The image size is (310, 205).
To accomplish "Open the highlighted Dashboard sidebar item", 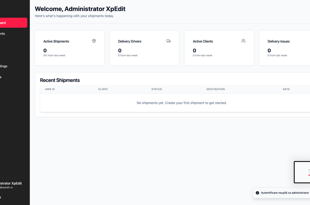I will pos(13,23).
